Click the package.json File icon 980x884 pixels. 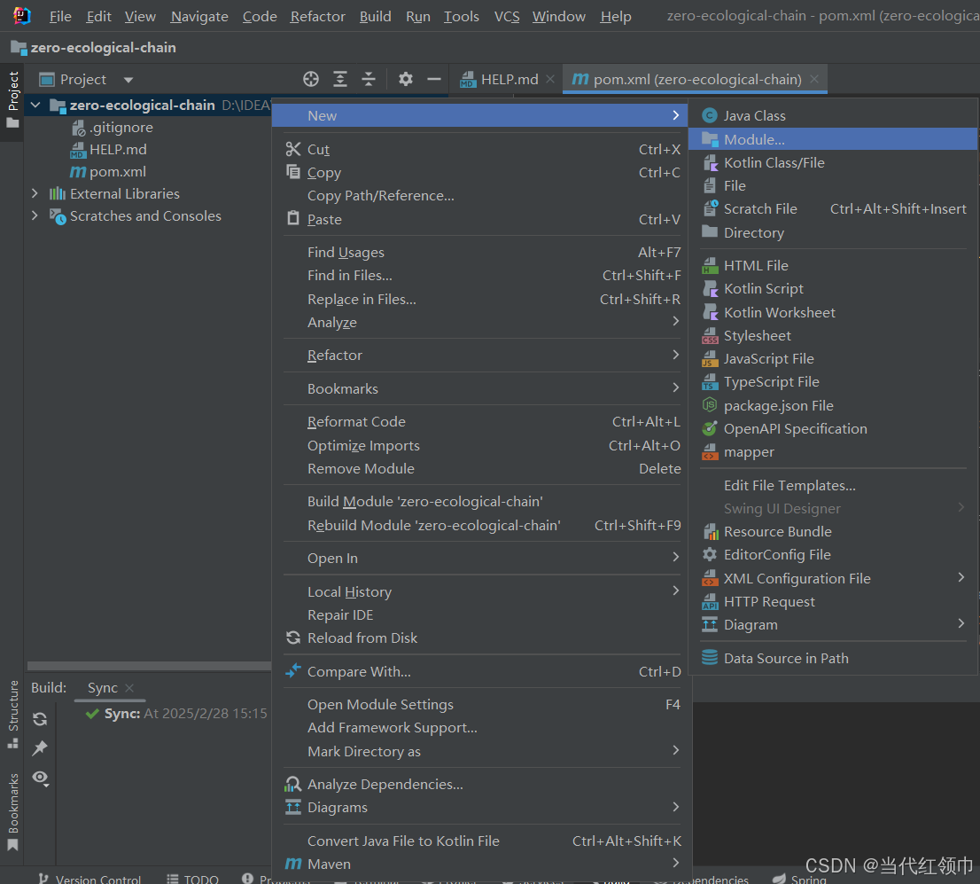(710, 405)
